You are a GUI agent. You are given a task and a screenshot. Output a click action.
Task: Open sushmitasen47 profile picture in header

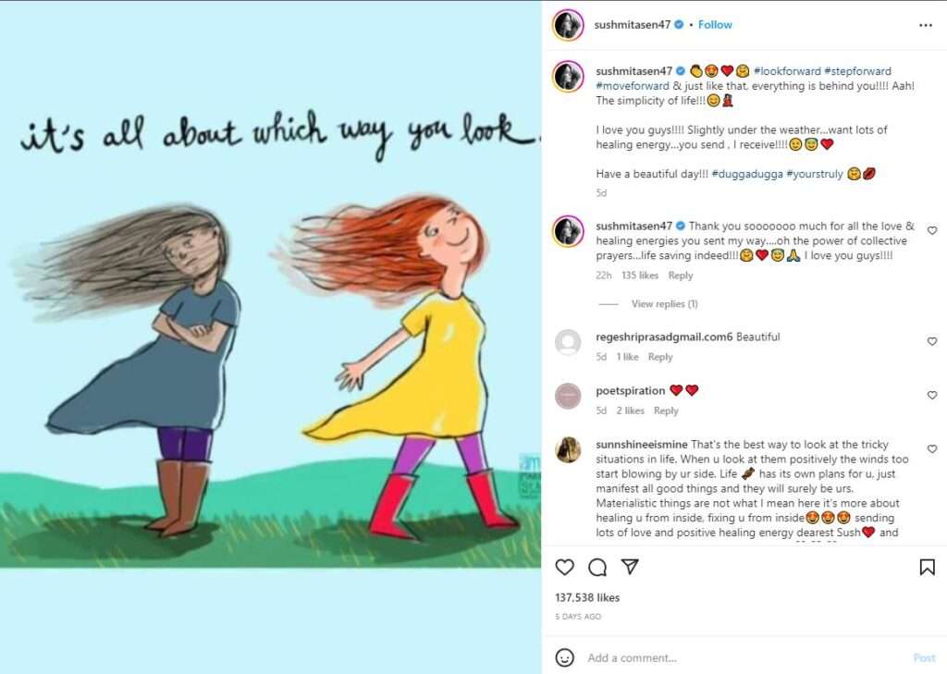569,25
